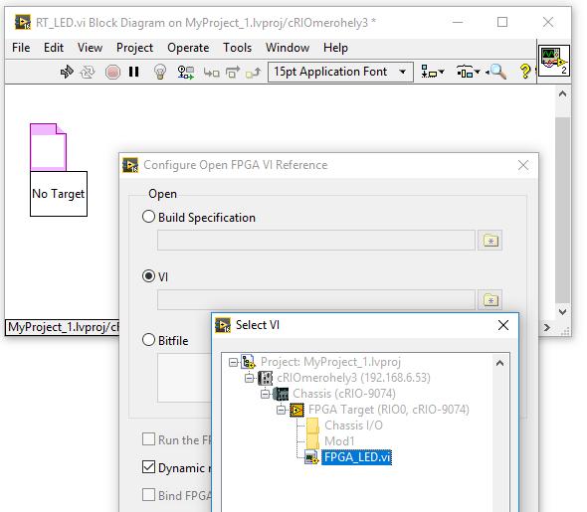Maximize the RT_LED.vi Block Diagram window
The width and height of the screenshot is (587, 512).
502,22
